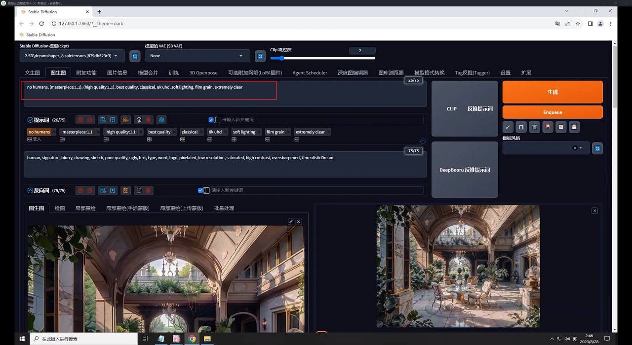Open File Explorer from the taskbar
The height and width of the screenshot is (345, 632).
pos(207,339)
